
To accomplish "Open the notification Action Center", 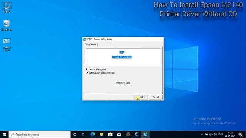I will click(241, 135).
